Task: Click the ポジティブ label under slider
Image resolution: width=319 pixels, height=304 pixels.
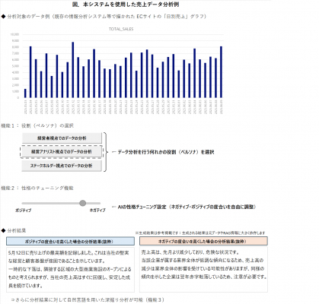Action: (24, 211)
